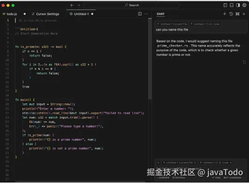Click line number 1 in gutter
Image resolution: width=249 pixels, height=183 pixels.
point(8,21)
